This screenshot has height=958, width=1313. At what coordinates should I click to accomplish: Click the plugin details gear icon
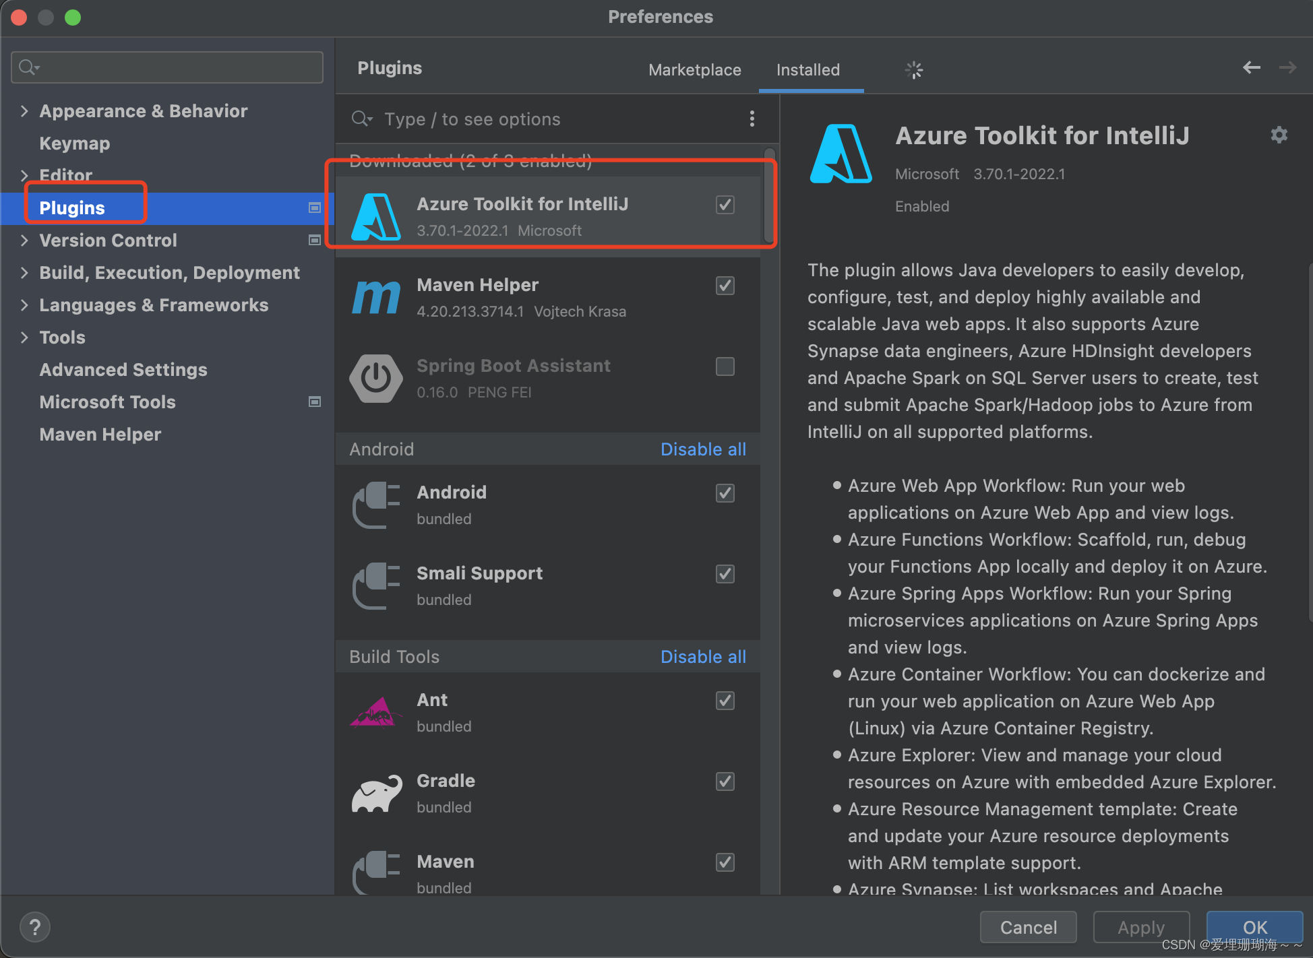point(1279,135)
